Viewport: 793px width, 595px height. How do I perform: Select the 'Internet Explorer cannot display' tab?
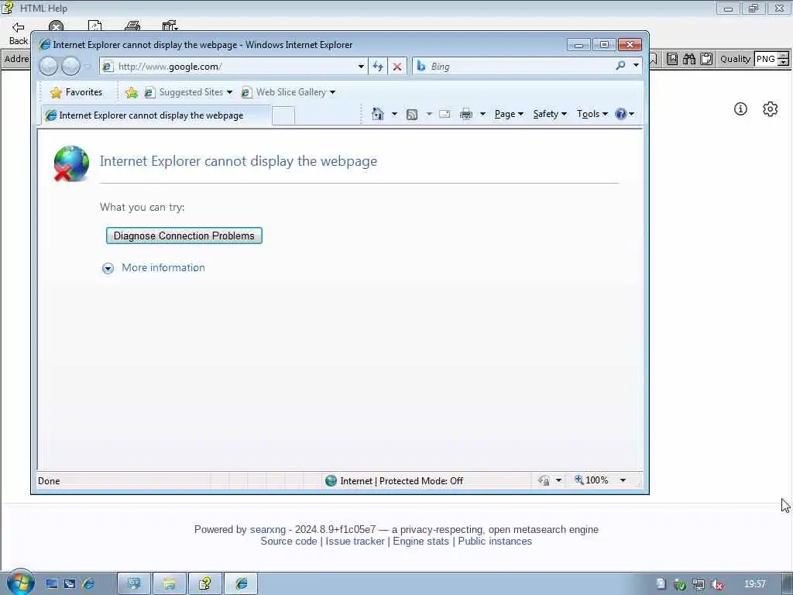tap(156, 115)
